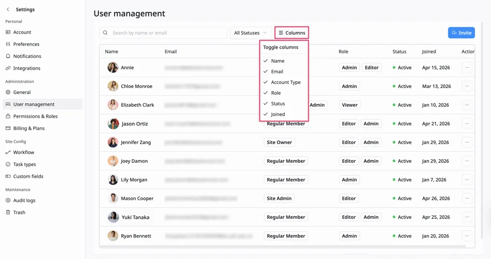491x259 pixels.
Task: Open actions menu for Mason Cooper
Action: pos(467,198)
